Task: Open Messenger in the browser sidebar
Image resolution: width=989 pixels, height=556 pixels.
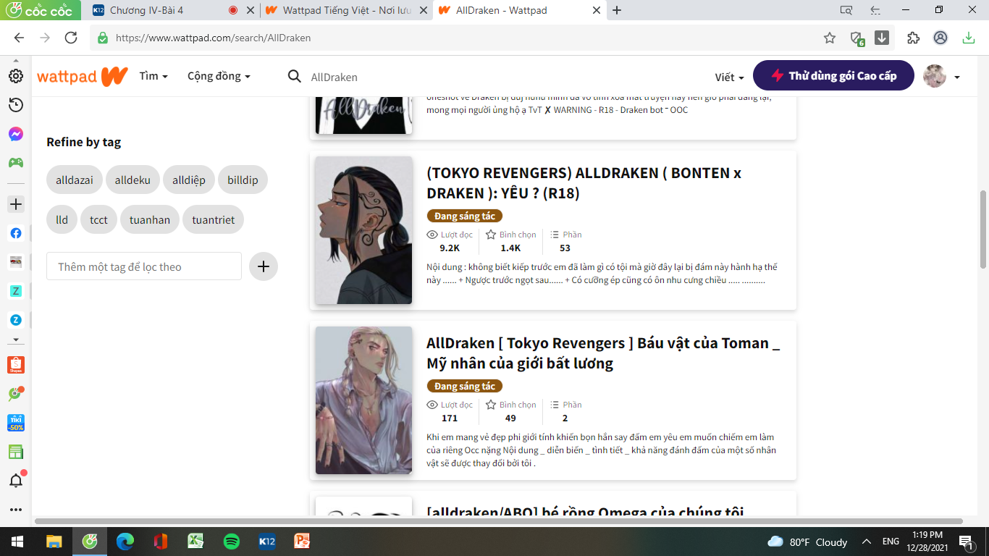Action: pos(16,134)
